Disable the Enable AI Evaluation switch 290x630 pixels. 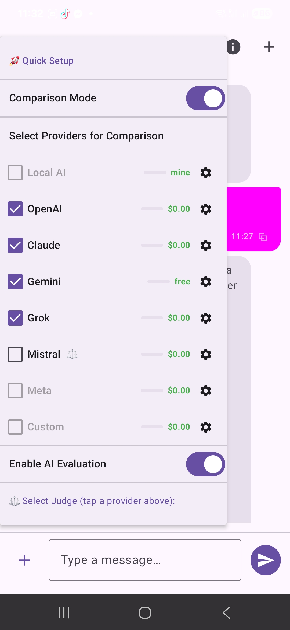[205, 464]
